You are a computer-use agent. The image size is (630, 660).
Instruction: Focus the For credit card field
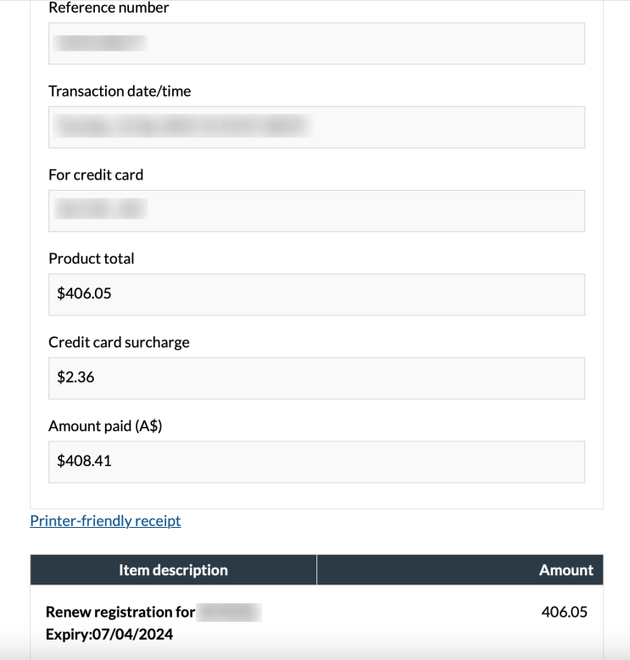(316, 211)
